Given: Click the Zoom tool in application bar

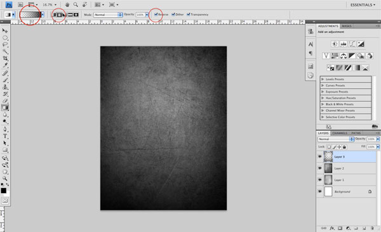Looking at the screenshot, I should click(x=76, y=4).
